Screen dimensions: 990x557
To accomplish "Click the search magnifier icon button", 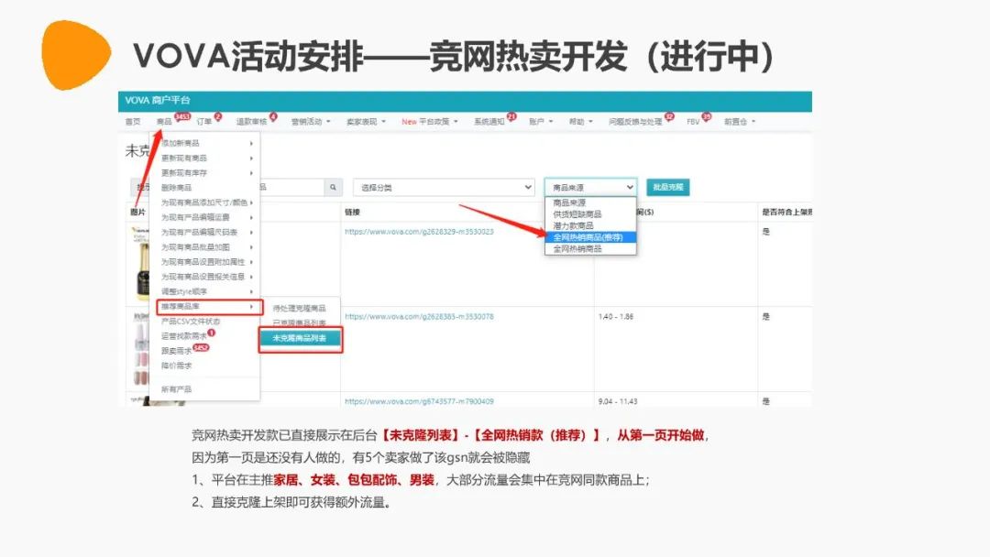I will point(333,188).
